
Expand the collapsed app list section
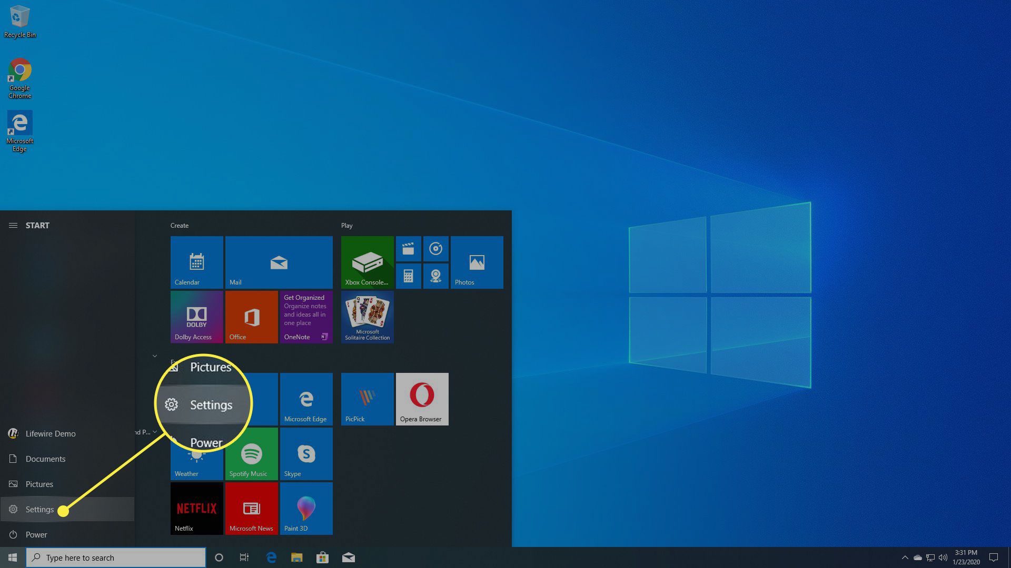pos(154,355)
